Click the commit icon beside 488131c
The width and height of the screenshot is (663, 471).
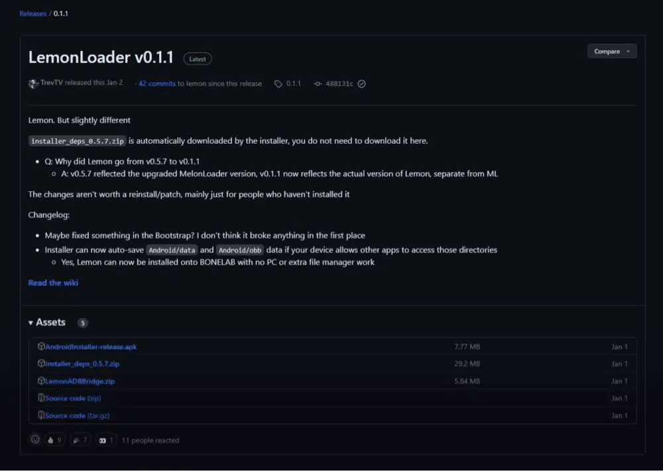click(318, 83)
